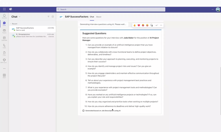Click question 4 about project risks
221x132 pixels.
point(119,68)
